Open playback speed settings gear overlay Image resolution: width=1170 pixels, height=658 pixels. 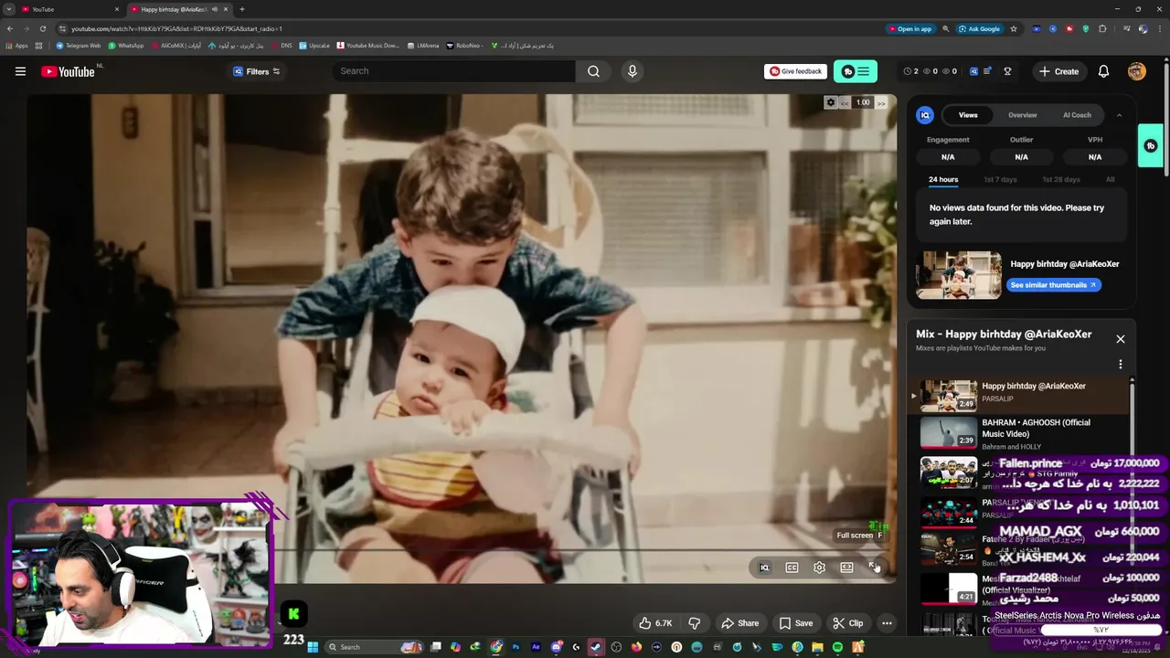click(830, 102)
